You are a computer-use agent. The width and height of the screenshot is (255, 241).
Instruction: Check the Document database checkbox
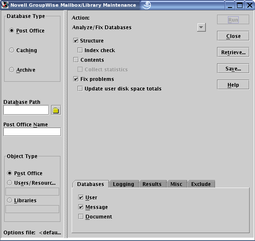[x=81, y=216]
